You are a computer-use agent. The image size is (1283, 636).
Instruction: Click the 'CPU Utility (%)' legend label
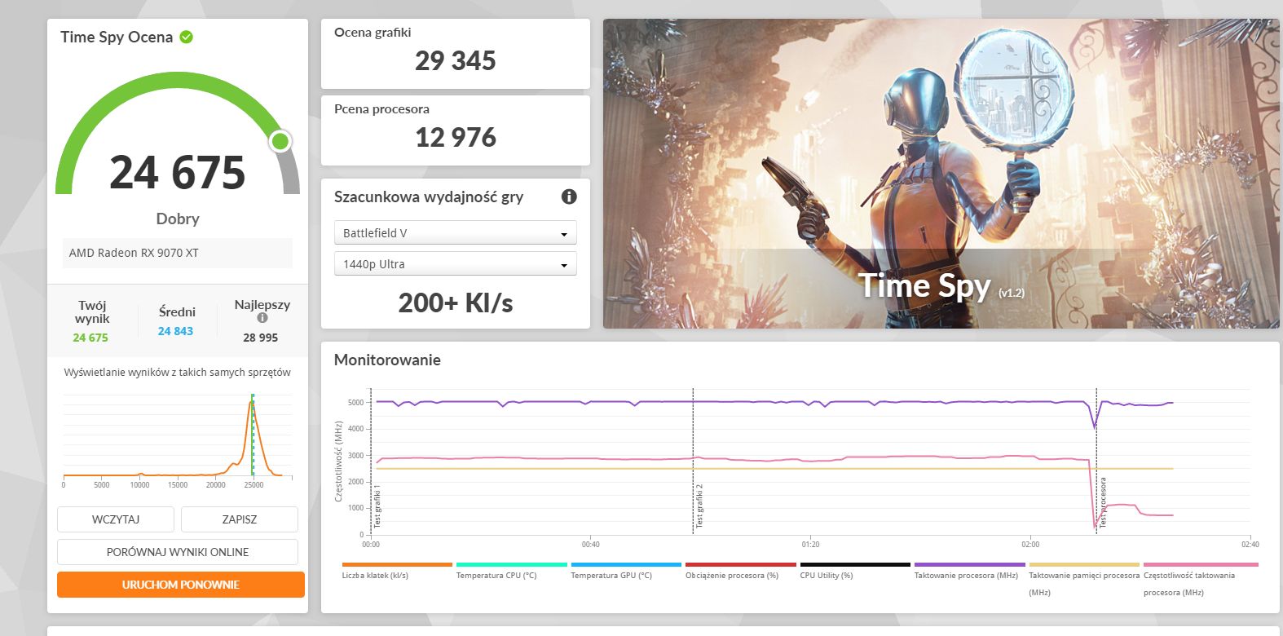pyautogui.click(x=827, y=576)
